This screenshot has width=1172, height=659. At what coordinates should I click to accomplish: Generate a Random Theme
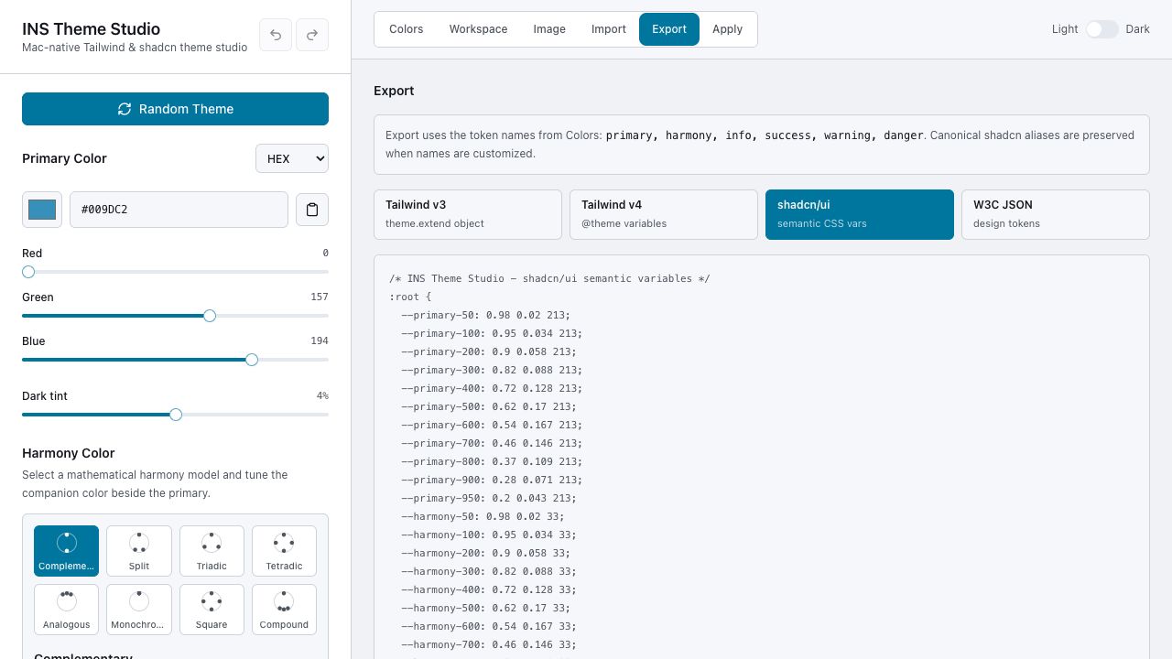[175, 109]
